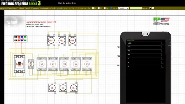
Task: Click the PB2 row in tablet timing chart
Action: [145, 51]
